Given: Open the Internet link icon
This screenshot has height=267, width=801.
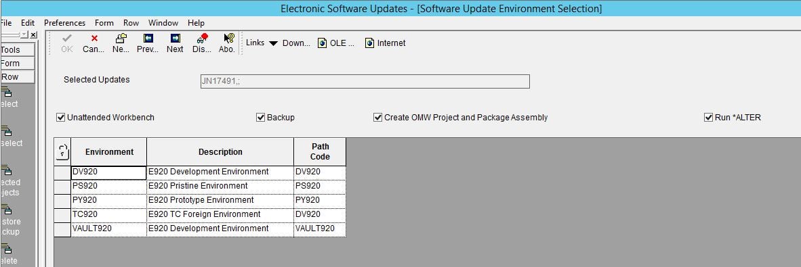Looking at the screenshot, I should (369, 43).
